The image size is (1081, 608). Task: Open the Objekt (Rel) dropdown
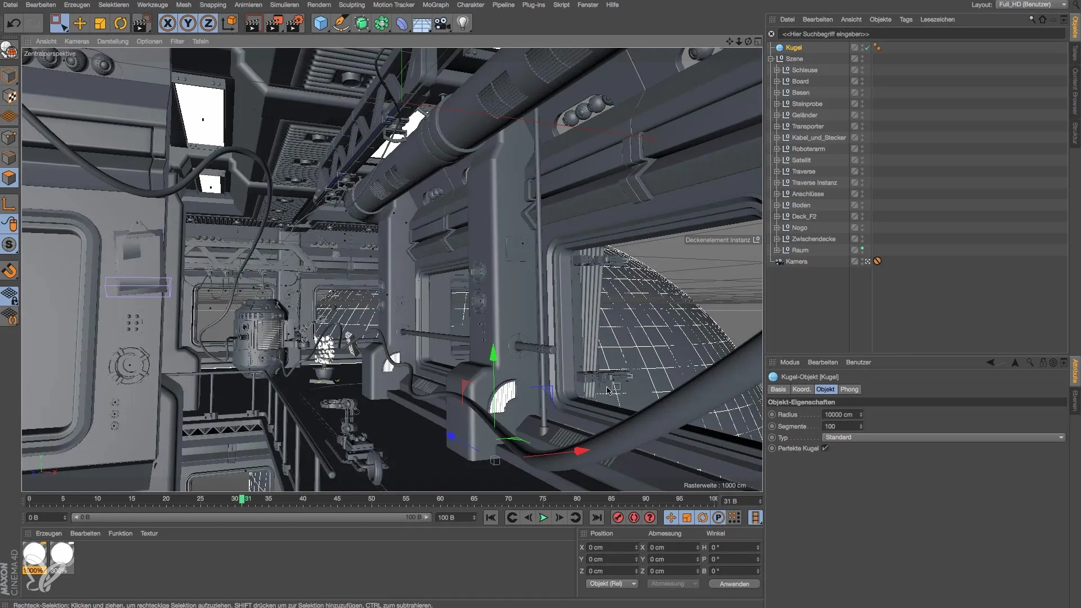tap(611, 584)
